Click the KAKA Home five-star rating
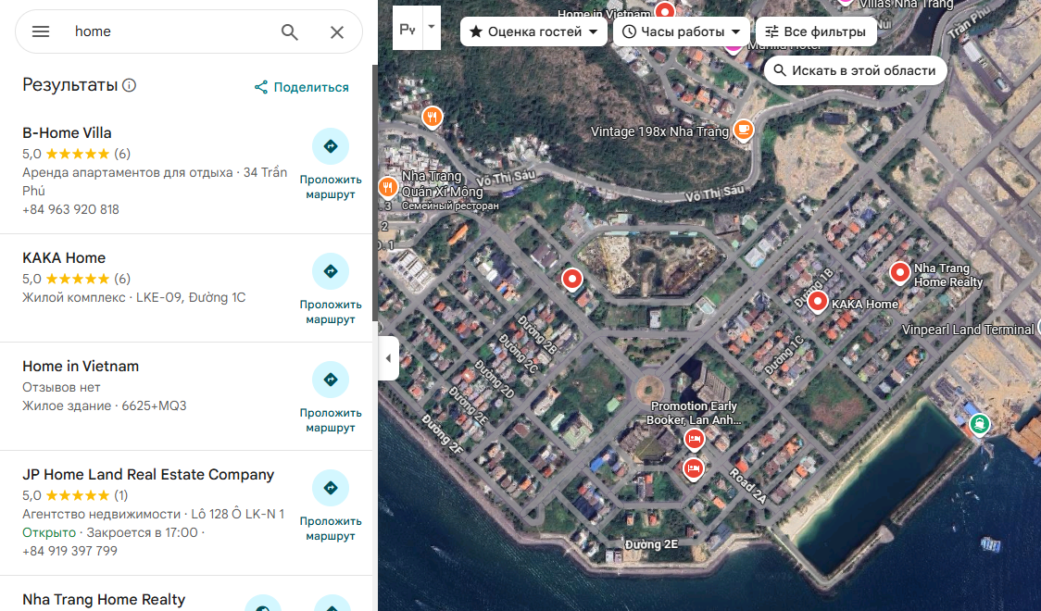Image resolution: width=1041 pixels, height=611 pixels. (x=77, y=279)
